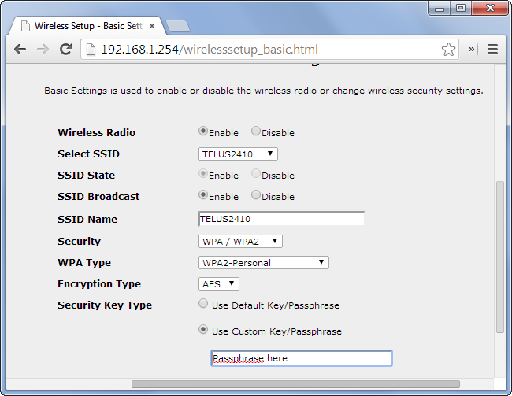Open the Chrome hamburger menu
The width and height of the screenshot is (512, 396).
pos(493,50)
